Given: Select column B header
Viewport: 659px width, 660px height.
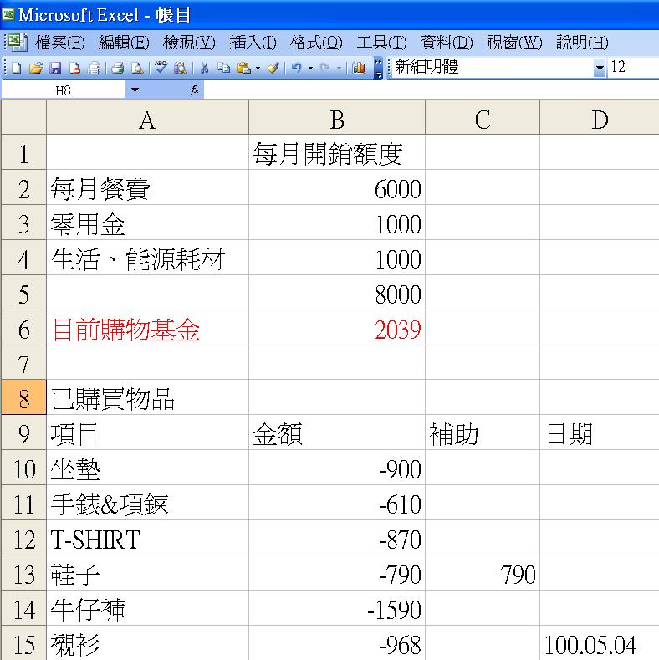Looking at the screenshot, I should 337,118.
